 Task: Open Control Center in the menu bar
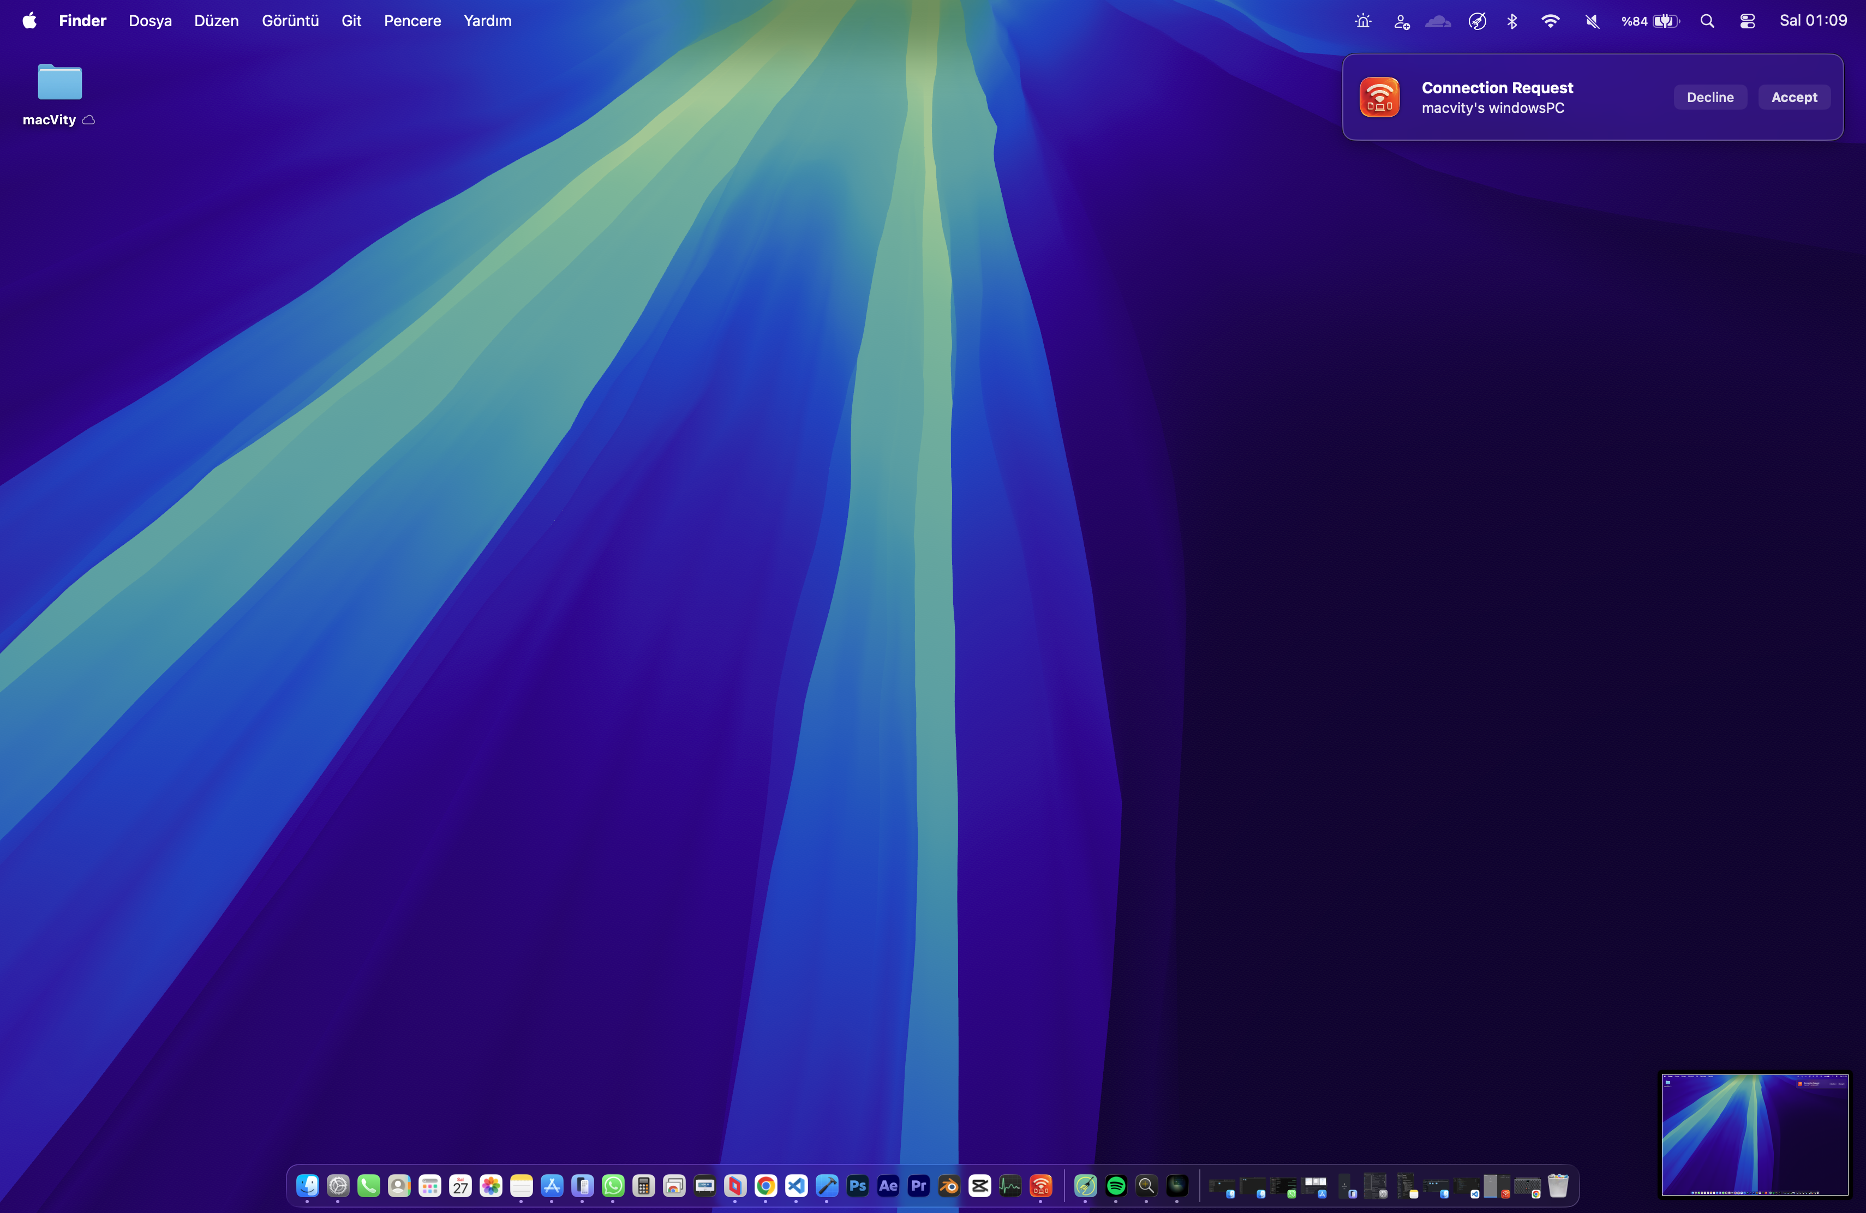click(x=1747, y=21)
